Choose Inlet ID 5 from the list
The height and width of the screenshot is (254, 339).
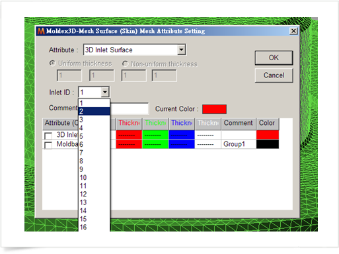point(94,136)
